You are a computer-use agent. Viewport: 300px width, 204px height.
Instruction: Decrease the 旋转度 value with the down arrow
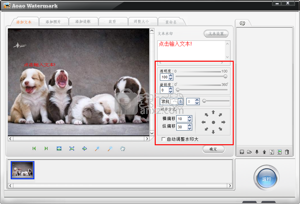point(171,91)
